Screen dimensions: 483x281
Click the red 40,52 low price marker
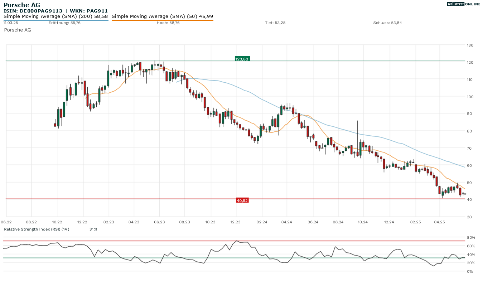click(x=242, y=200)
